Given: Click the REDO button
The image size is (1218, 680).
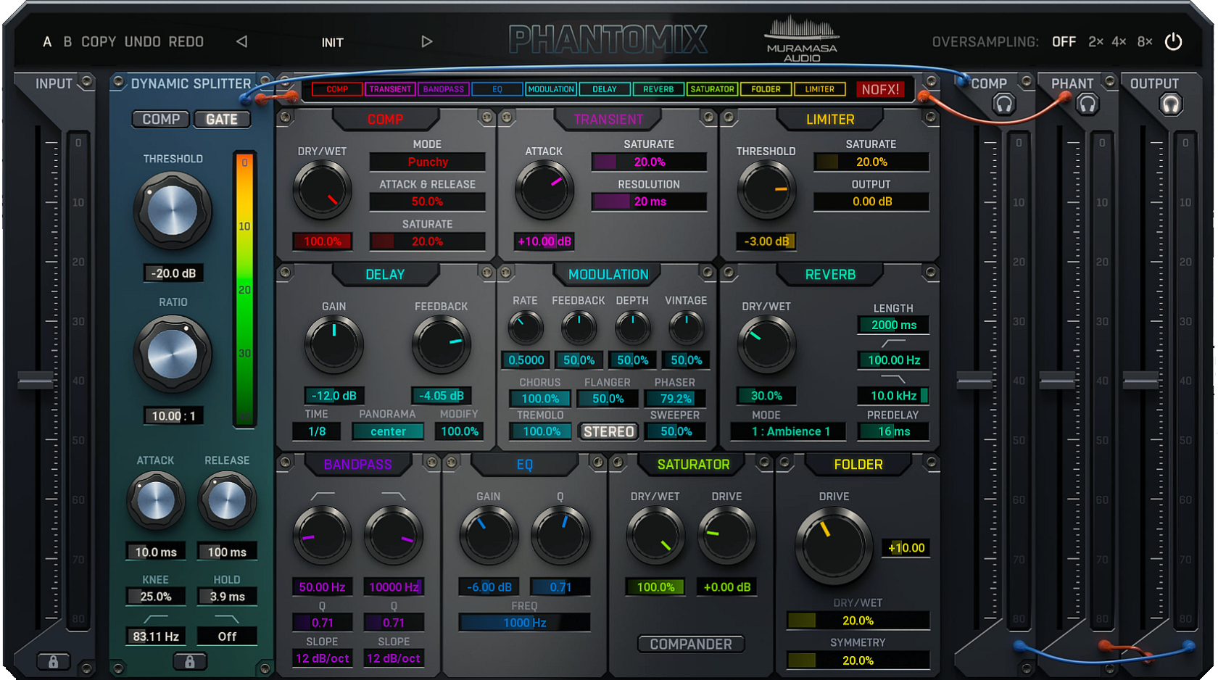Looking at the screenshot, I should point(186,42).
